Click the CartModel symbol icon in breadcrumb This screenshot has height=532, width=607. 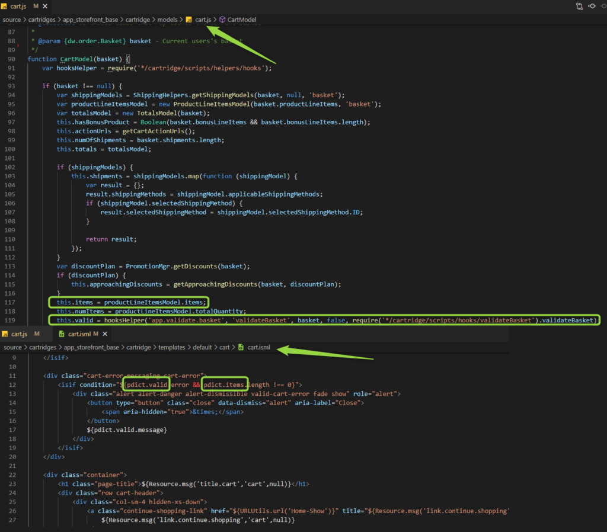click(x=222, y=20)
